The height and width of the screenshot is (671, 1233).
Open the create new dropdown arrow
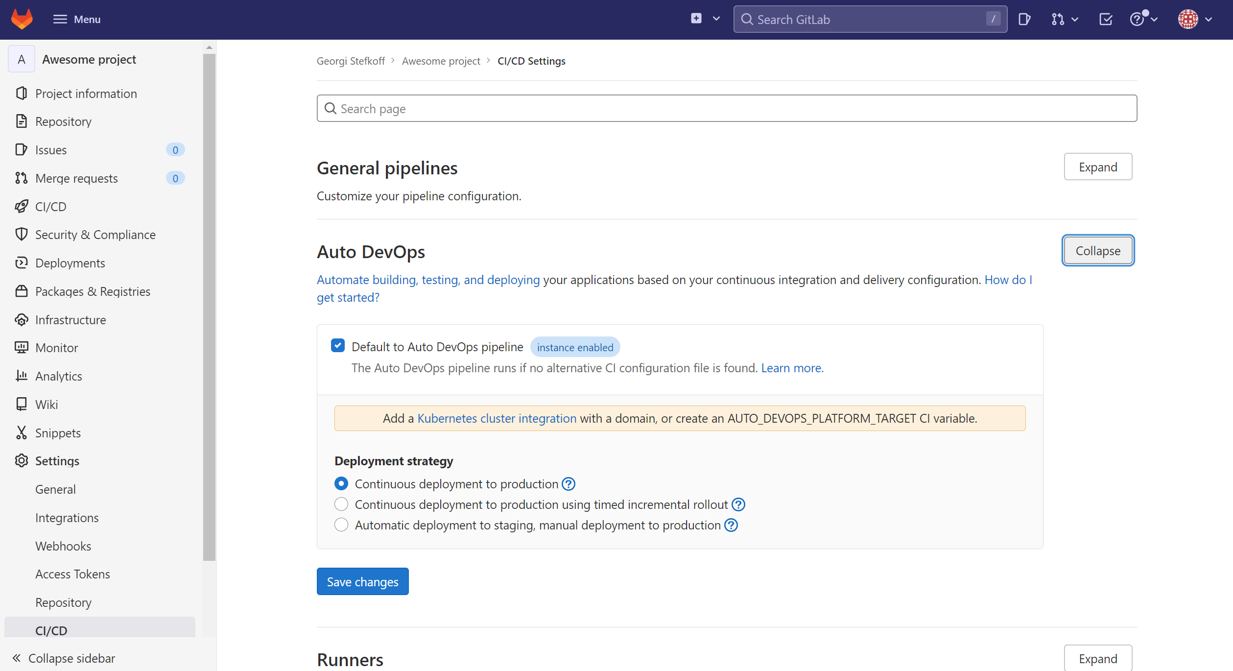click(716, 19)
